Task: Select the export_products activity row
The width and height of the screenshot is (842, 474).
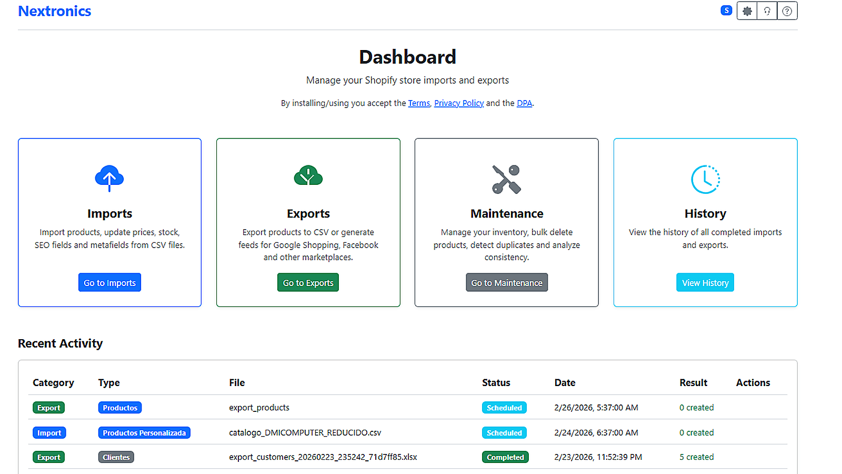Action: [x=408, y=408]
